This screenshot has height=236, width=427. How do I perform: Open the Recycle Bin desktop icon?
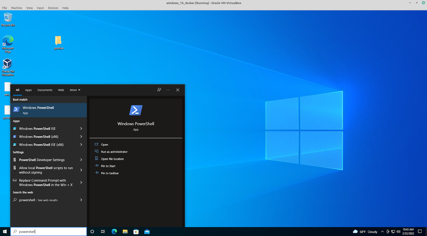[x=8, y=20]
